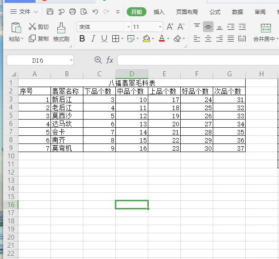Select row 16 header
Viewport: 279px width, 259px height.
click(x=11, y=205)
